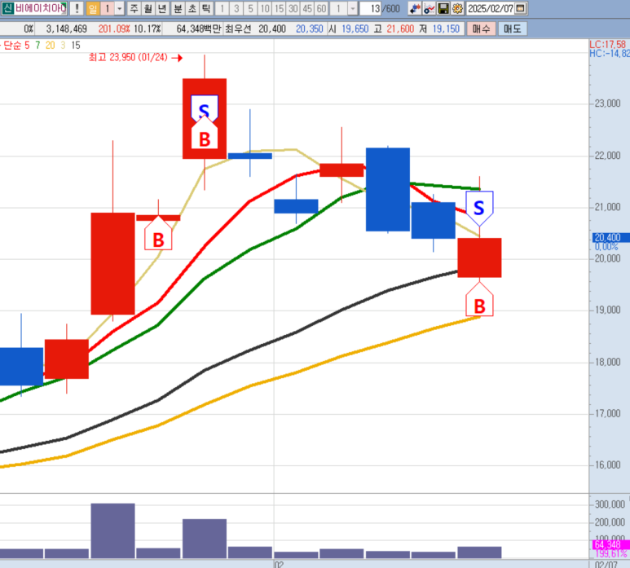This screenshot has height=568, width=630.
Task: Click the yellow 20 moving average legend
Action: pyautogui.click(x=51, y=46)
